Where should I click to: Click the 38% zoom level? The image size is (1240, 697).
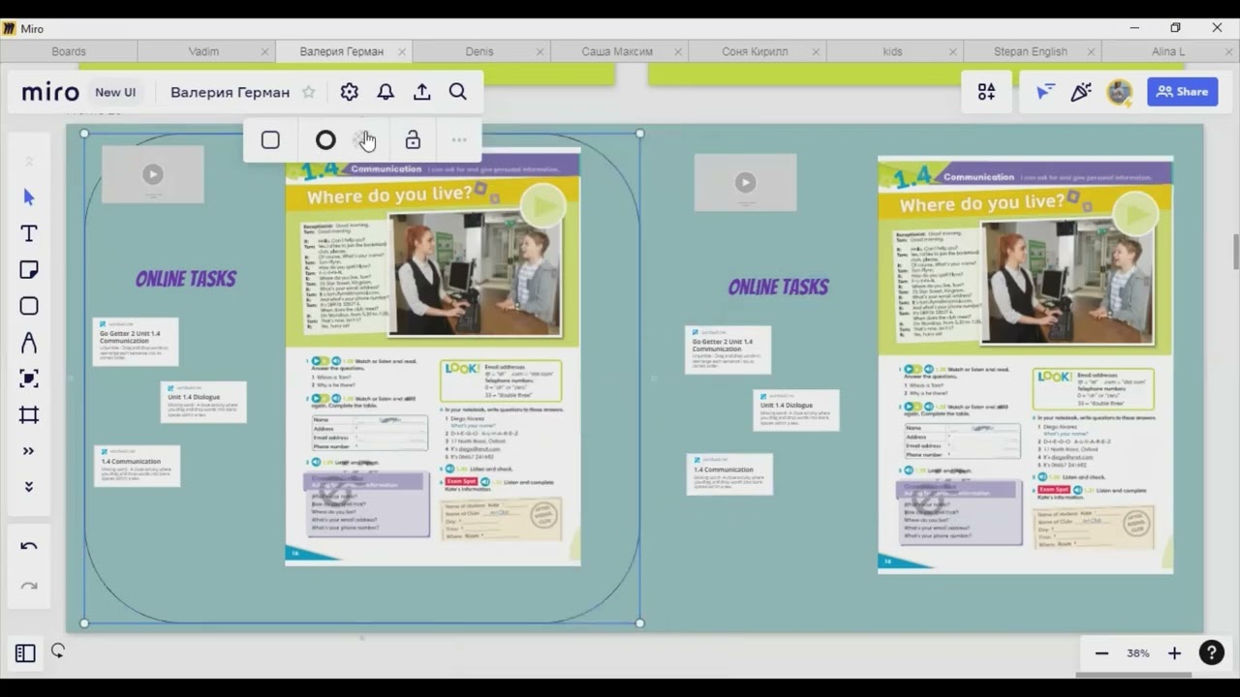(1138, 653)
